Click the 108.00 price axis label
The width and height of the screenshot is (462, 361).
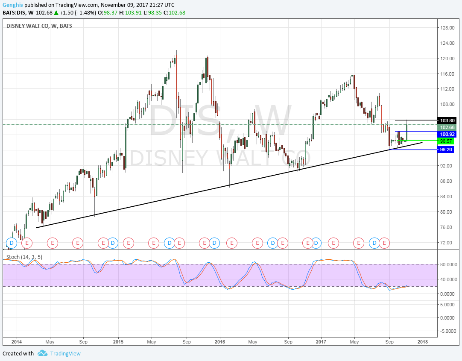(x=447, y=104)
